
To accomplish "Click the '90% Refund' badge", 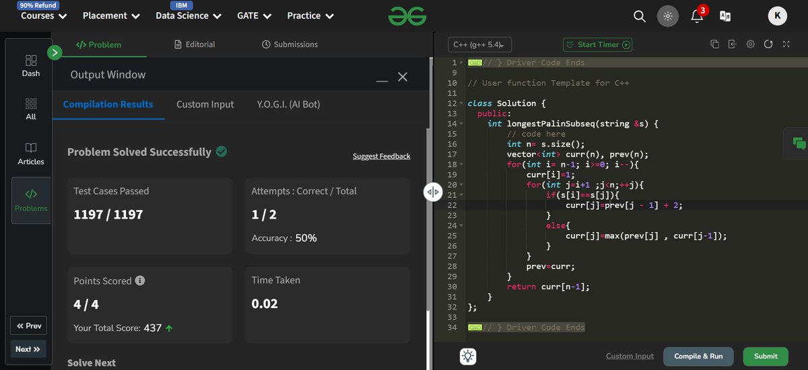I will coord(38,5).
